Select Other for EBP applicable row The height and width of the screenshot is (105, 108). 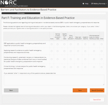(x=102, y=44)
